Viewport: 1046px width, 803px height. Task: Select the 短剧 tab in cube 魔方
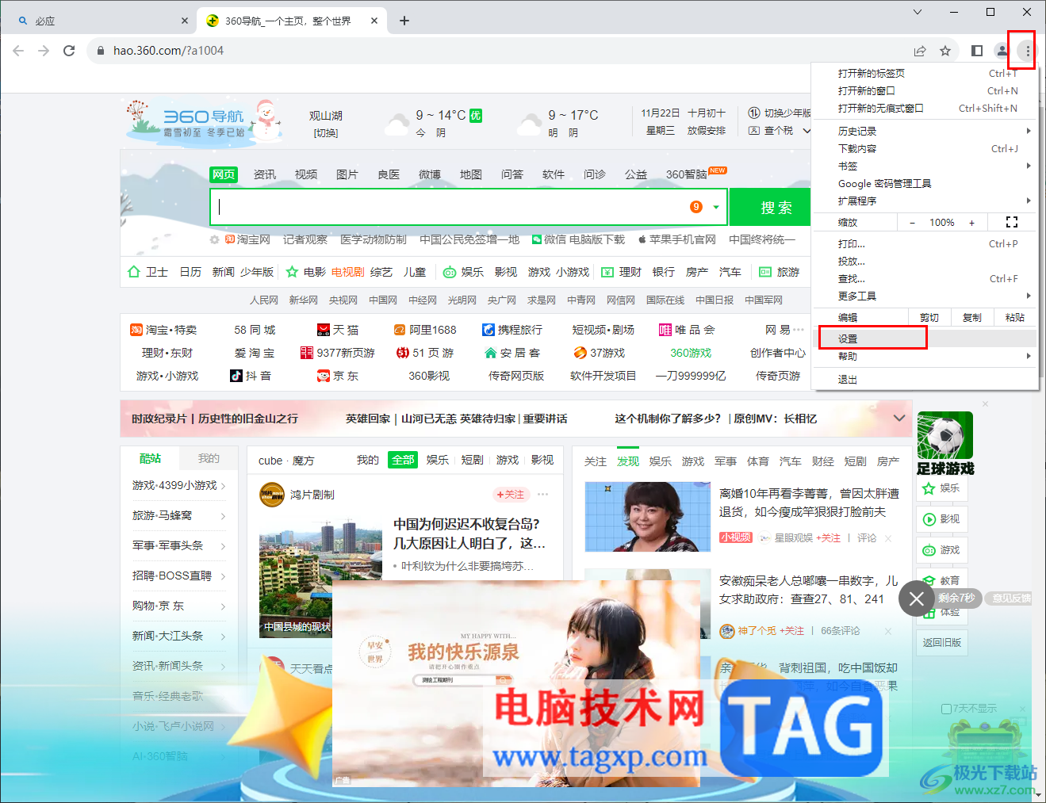pos(473,460)
